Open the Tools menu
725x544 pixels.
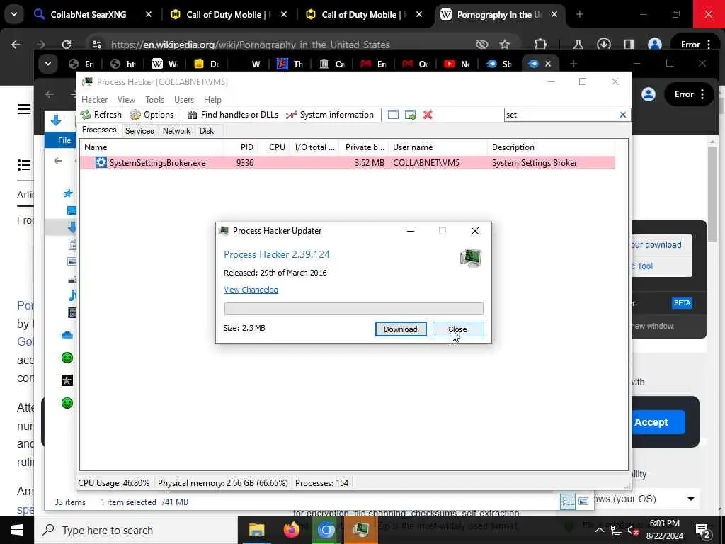click(x=154, y=99)
